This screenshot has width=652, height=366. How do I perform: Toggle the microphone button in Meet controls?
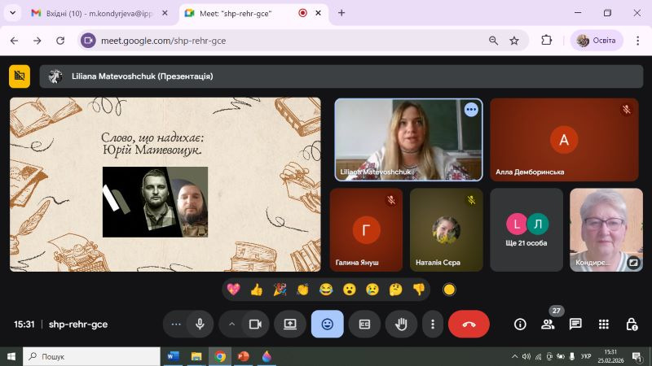[x=200, y=324]
